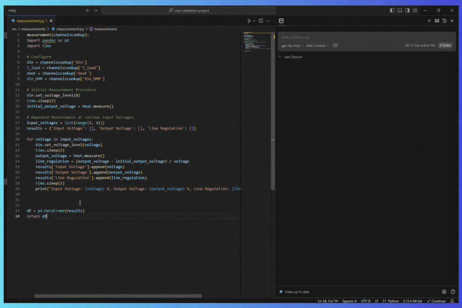Enter fullscreen mode for the Continue panel
Screen dimensions: 462x308
437,21
